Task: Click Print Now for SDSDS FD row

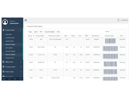Action: (x=122, y=62)
